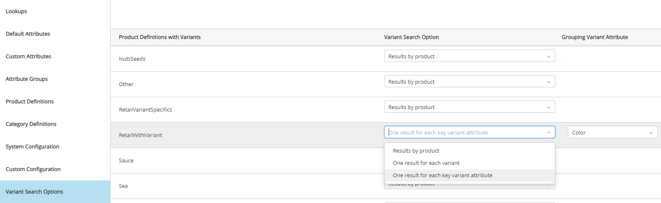661x203 pixels.
Task: Expand RetailVariantSpecifics search option dropdown
Action: click(x=469, y=107)
